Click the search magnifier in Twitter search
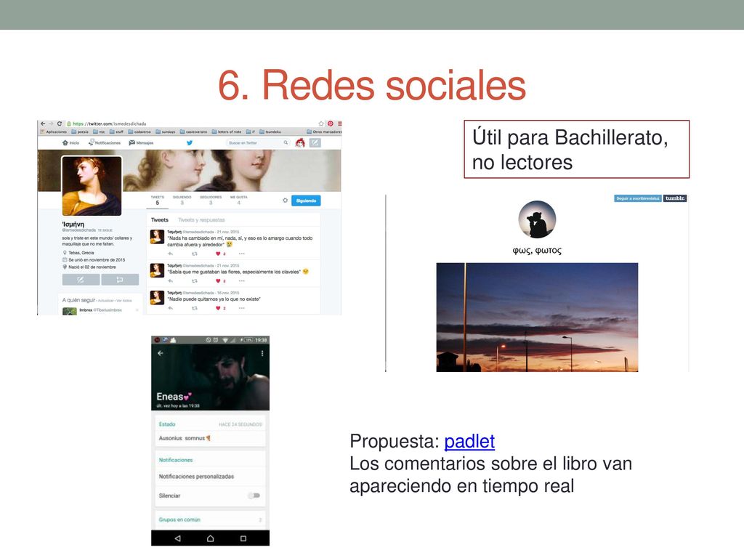This screenshot has height=558, width=744. pyautogui.click(x=286, y=143)
